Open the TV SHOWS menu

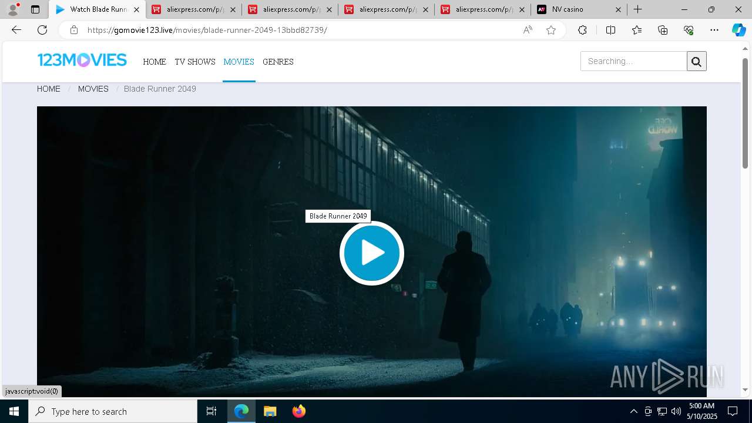(x=195, y=62)
